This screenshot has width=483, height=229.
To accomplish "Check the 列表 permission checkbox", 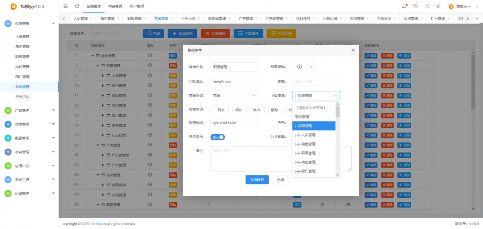I will click(213, 110).
